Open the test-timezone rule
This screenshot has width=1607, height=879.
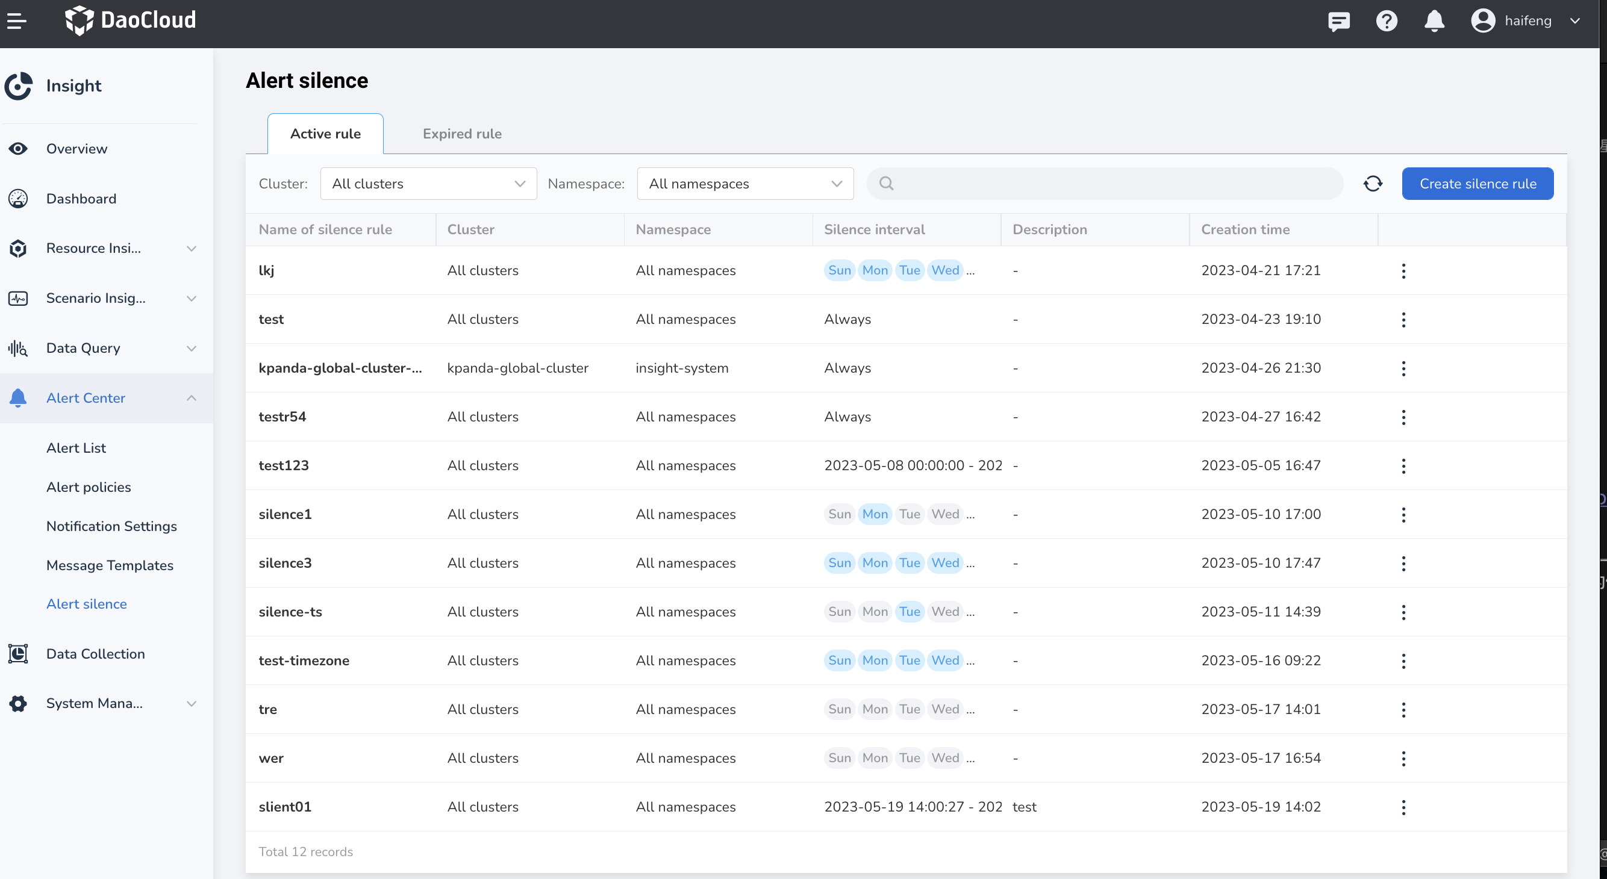[304, 660]
